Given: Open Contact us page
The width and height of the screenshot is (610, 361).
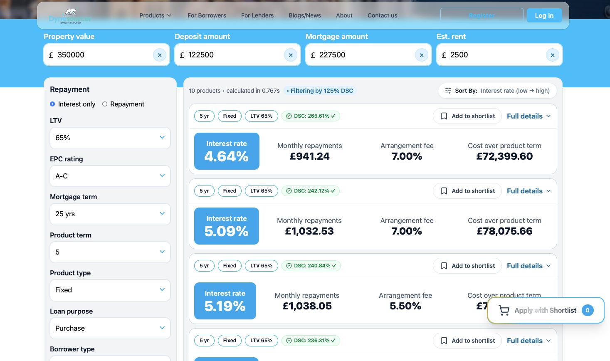Looking at the screenshot, I should point(383,15).
